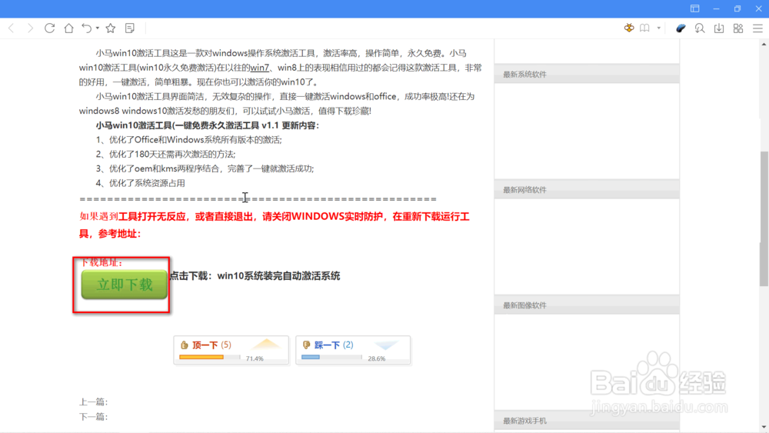Click line 1、优化了Office和Windows系统所有版本的激活
Screen dimensions: 769x433
point(189,140)
